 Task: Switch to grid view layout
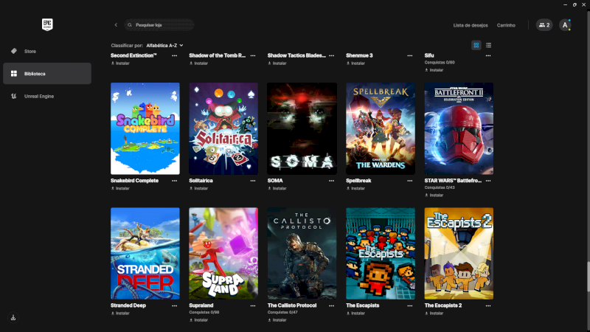point(476,45)
